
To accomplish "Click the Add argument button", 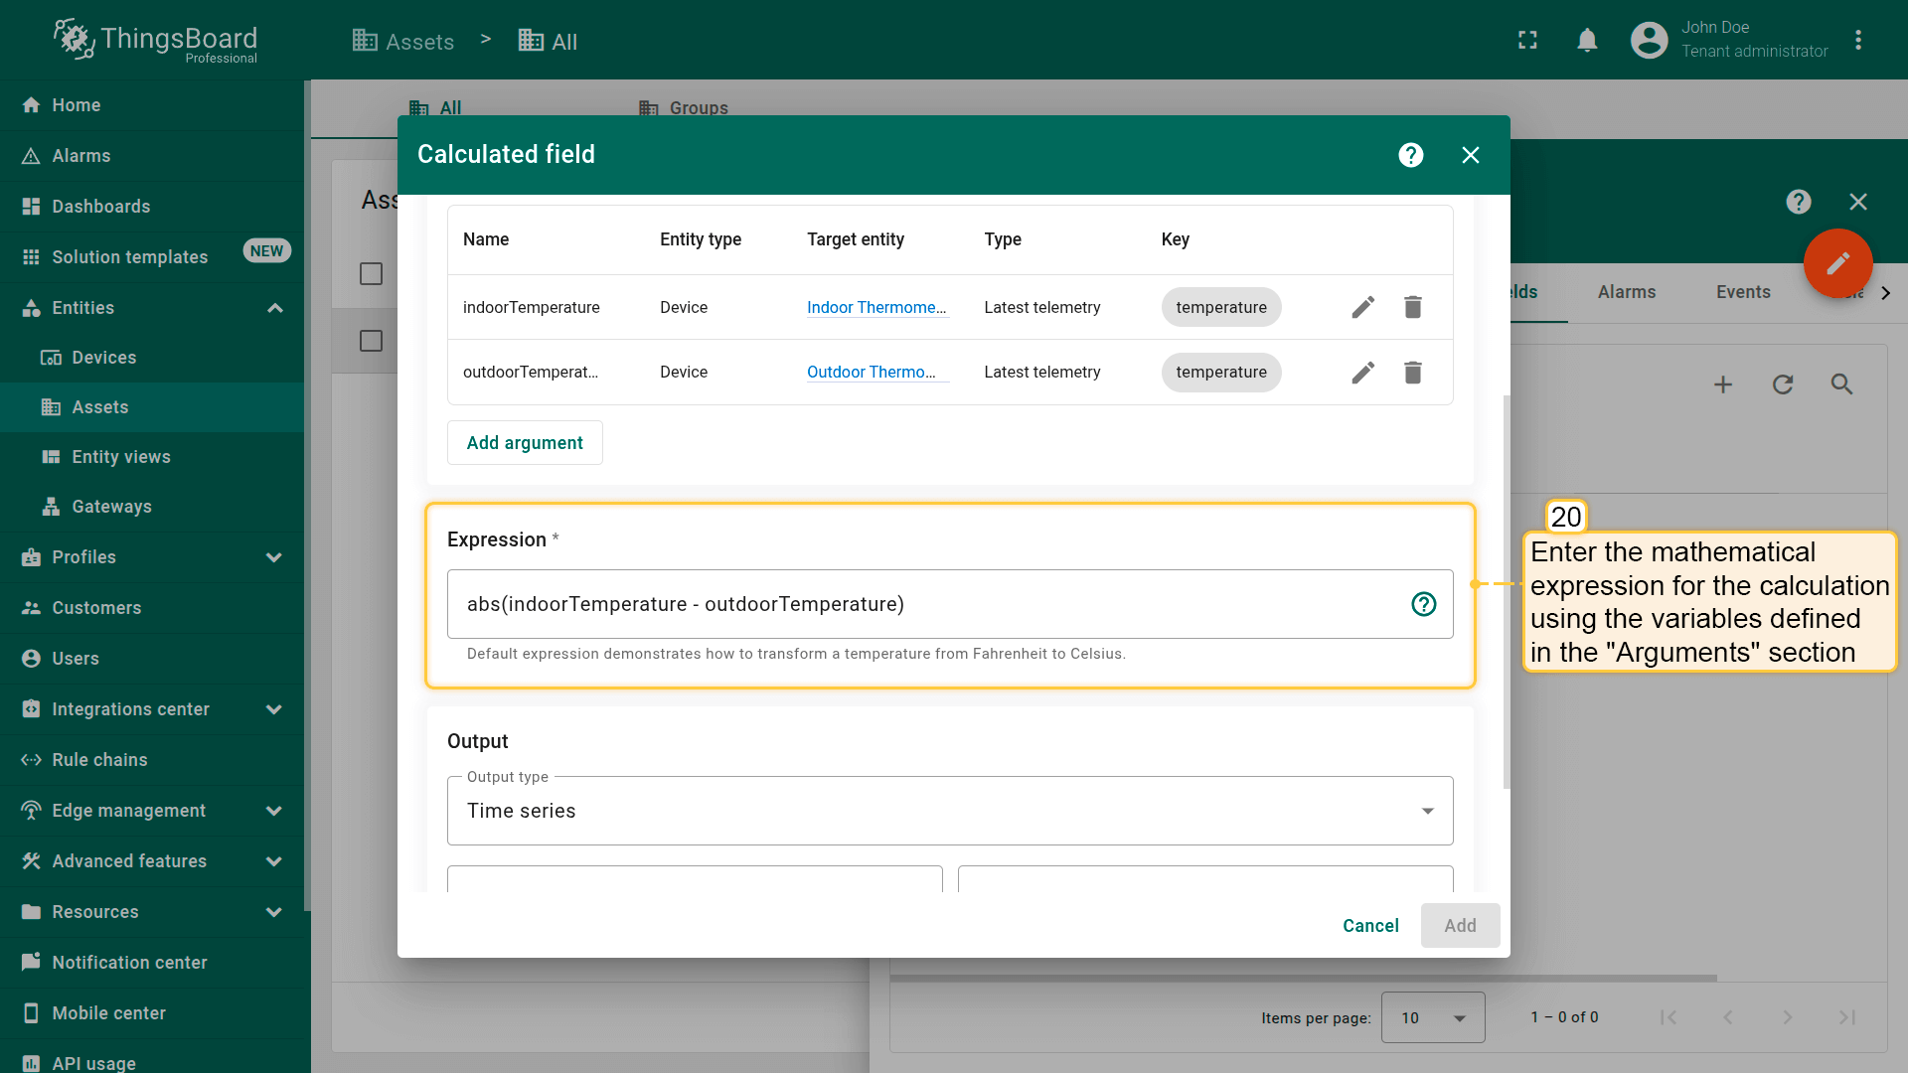I will click(525, 443).
